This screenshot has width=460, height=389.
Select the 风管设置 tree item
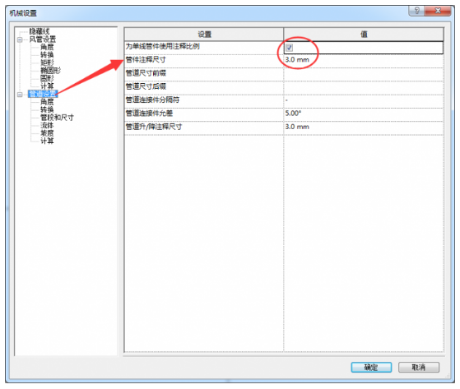tap(43, 39)
